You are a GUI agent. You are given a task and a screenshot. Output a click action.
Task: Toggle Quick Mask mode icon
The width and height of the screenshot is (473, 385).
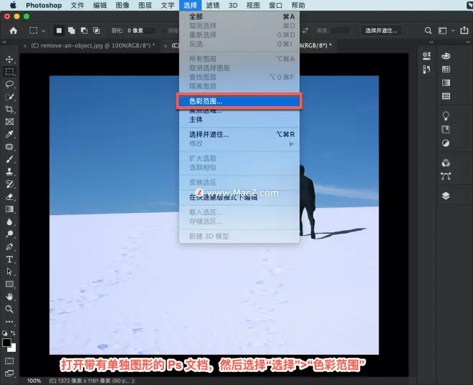coord(9,361)
